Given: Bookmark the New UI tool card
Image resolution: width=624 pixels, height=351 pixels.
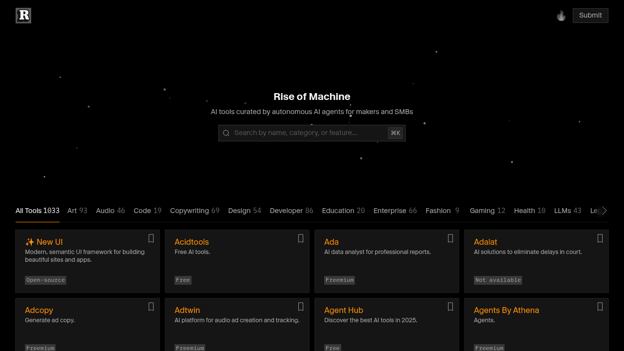Looking at the screenshot, I should tap(151, 238).
